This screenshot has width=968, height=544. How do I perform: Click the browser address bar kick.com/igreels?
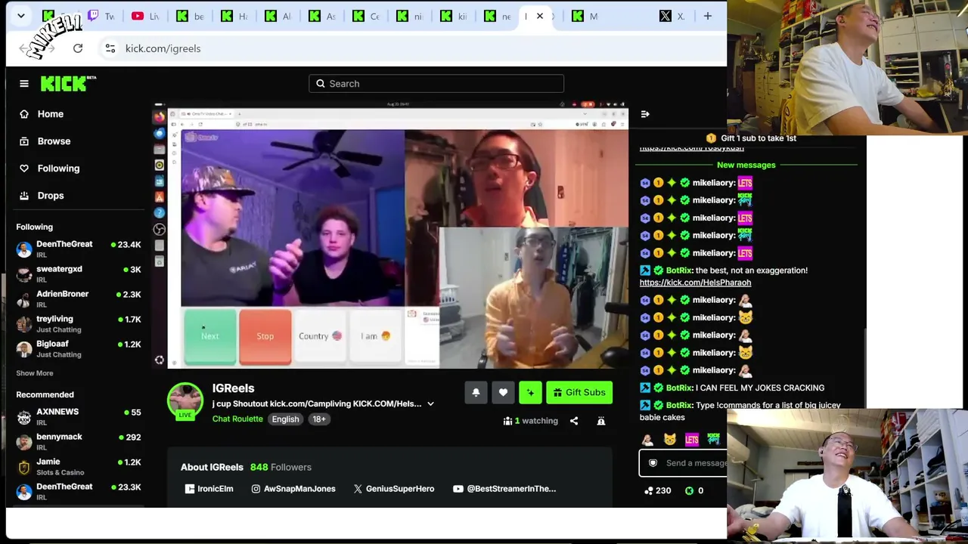pyautogui.click(x=163, y=48)
